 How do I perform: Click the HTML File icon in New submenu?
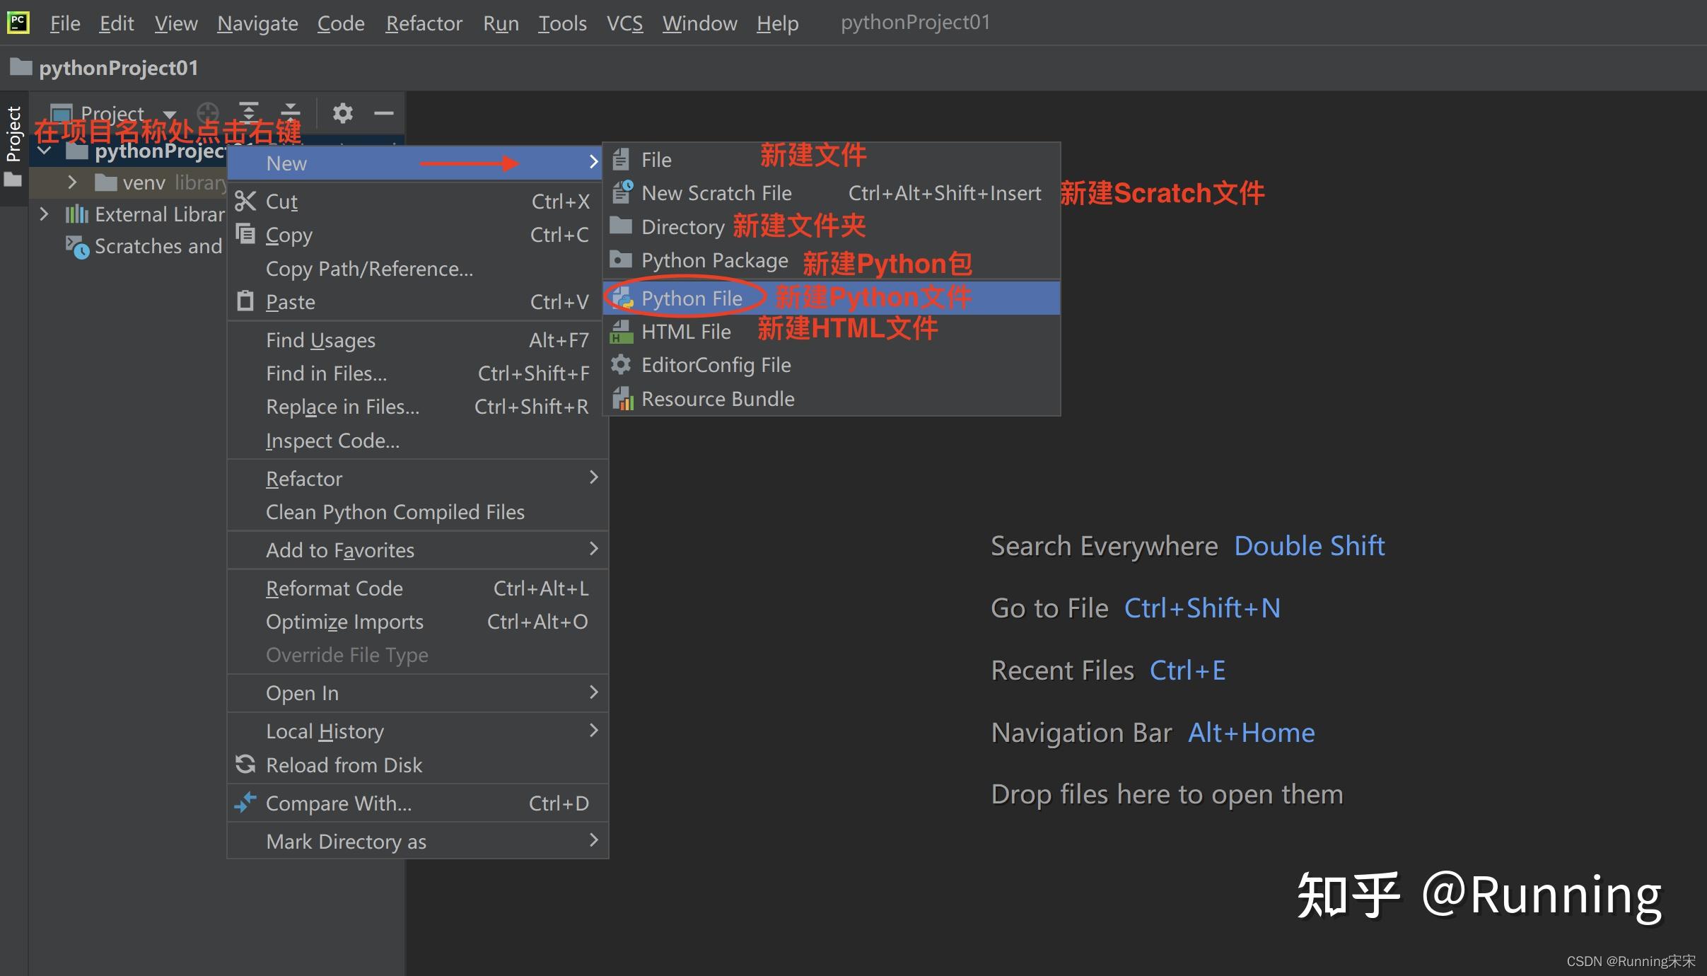pyautogui.click(x=621, y=331)
